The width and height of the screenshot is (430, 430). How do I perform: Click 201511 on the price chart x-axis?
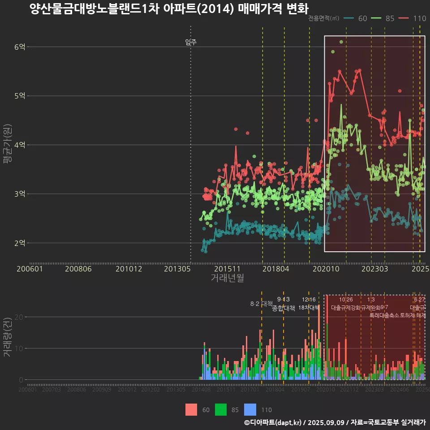228,269
